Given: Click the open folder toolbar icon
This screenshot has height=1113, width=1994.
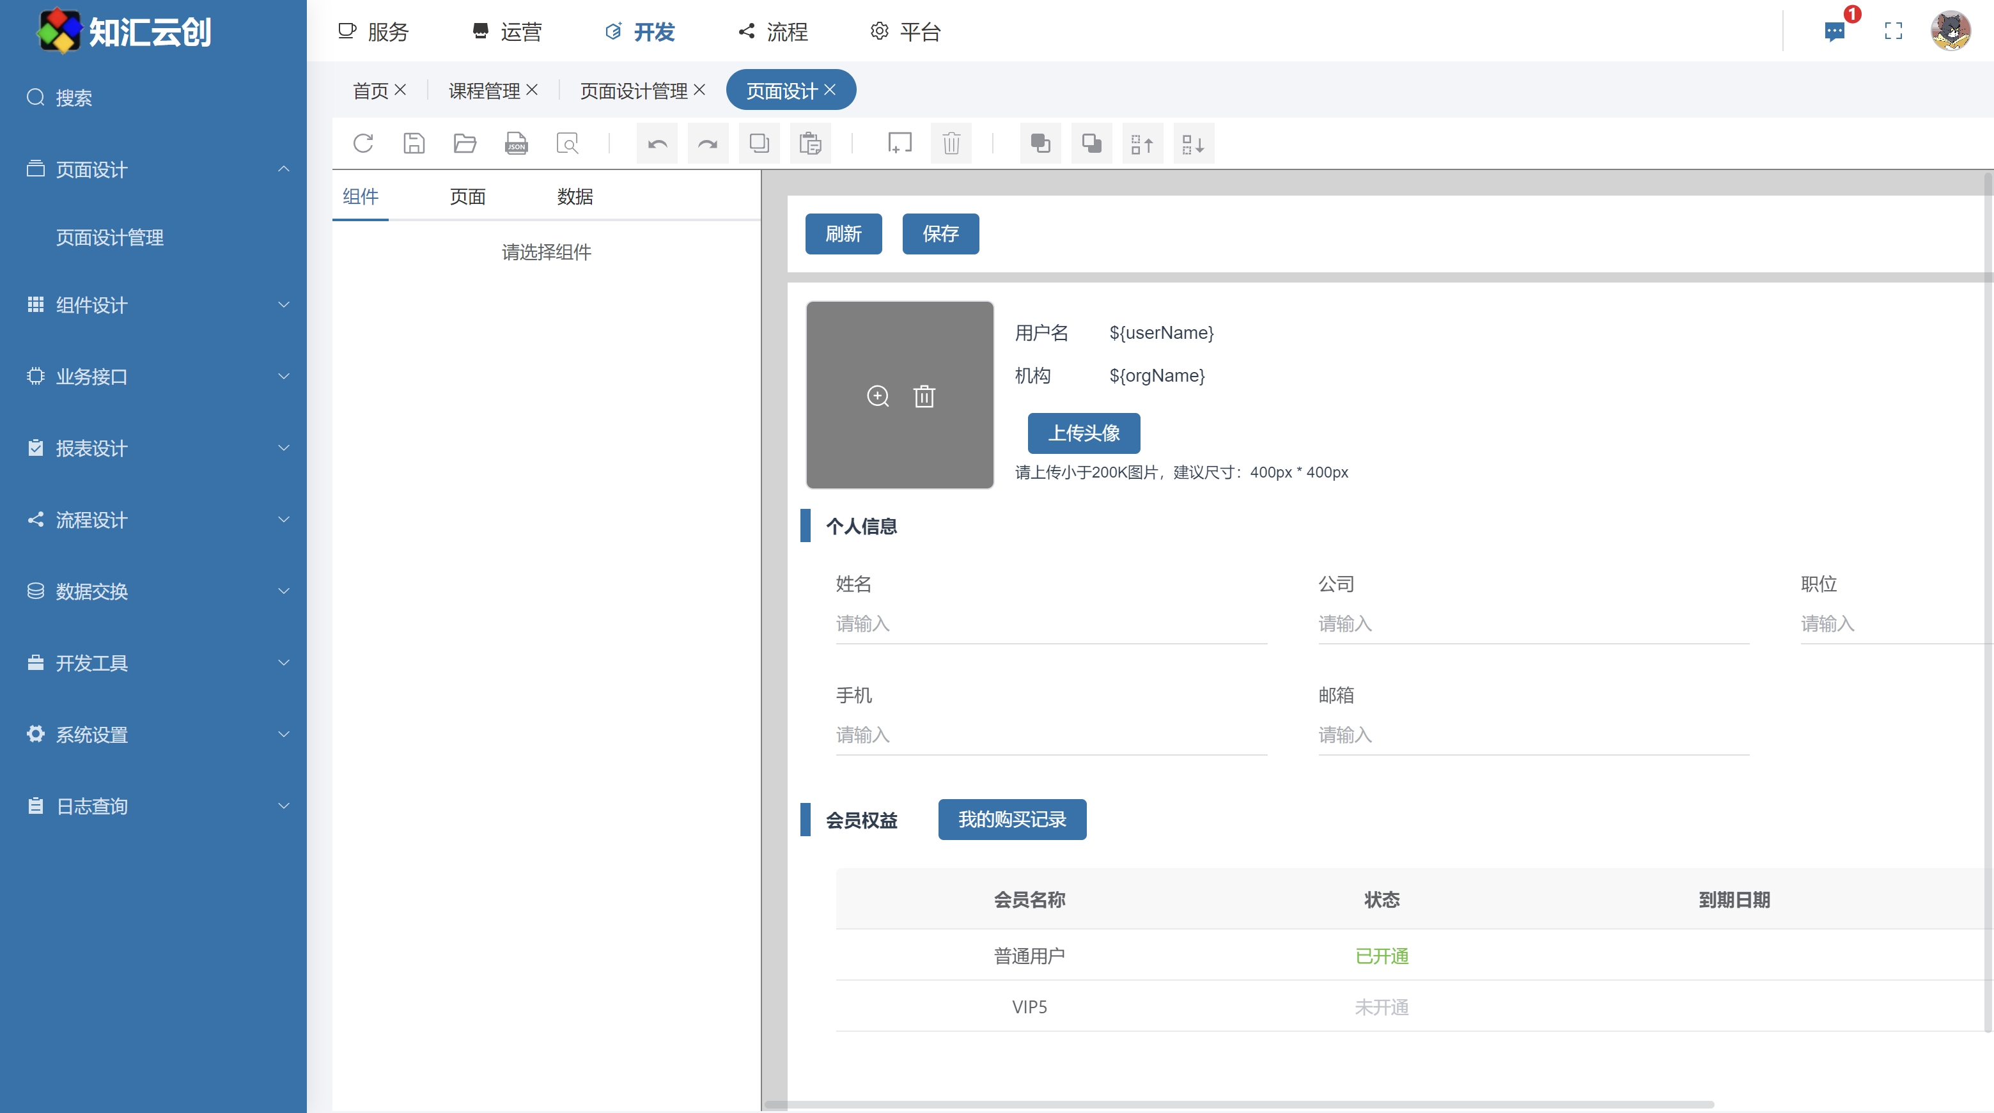Looking at the screenshot, I should point(464,143).
